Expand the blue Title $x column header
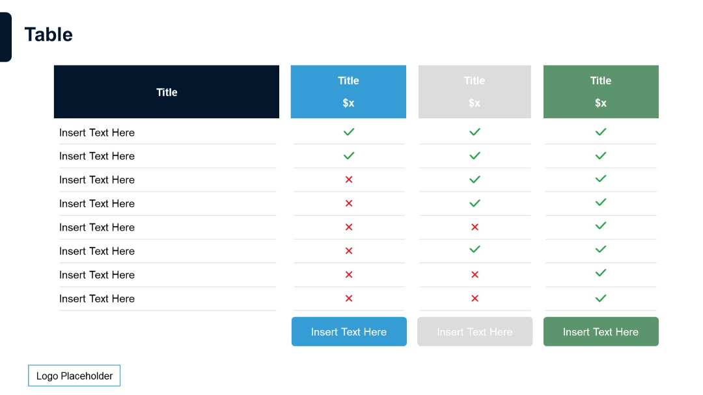Screen dimensions: 703x395 tap(349, 91)
